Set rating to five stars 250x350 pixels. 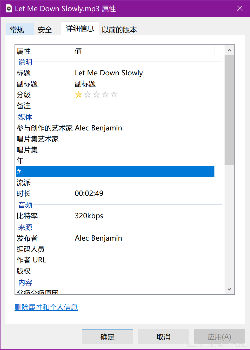(114, 95)
